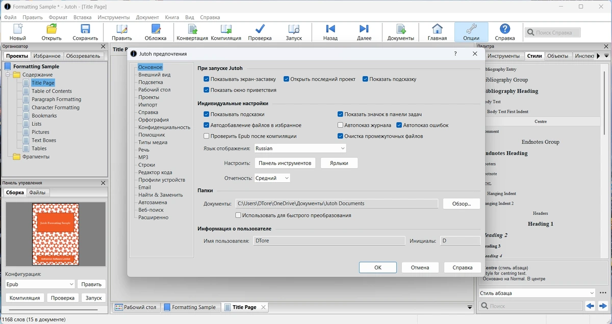The width and height of the screenshot is (612, 324).
Task: Toggle Автопоказ ошибок checkbox
Action: pyautogui.click(x=399, y=125)
